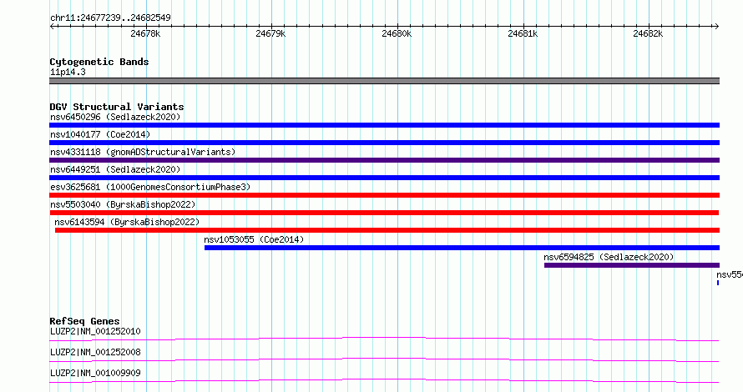Click the right arrow of the ruler

pos(717,27)
